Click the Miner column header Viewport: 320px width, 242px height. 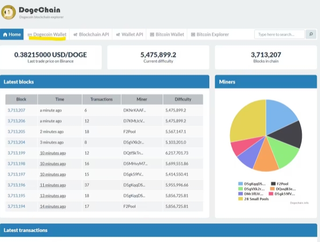click(x=142, y=99)
